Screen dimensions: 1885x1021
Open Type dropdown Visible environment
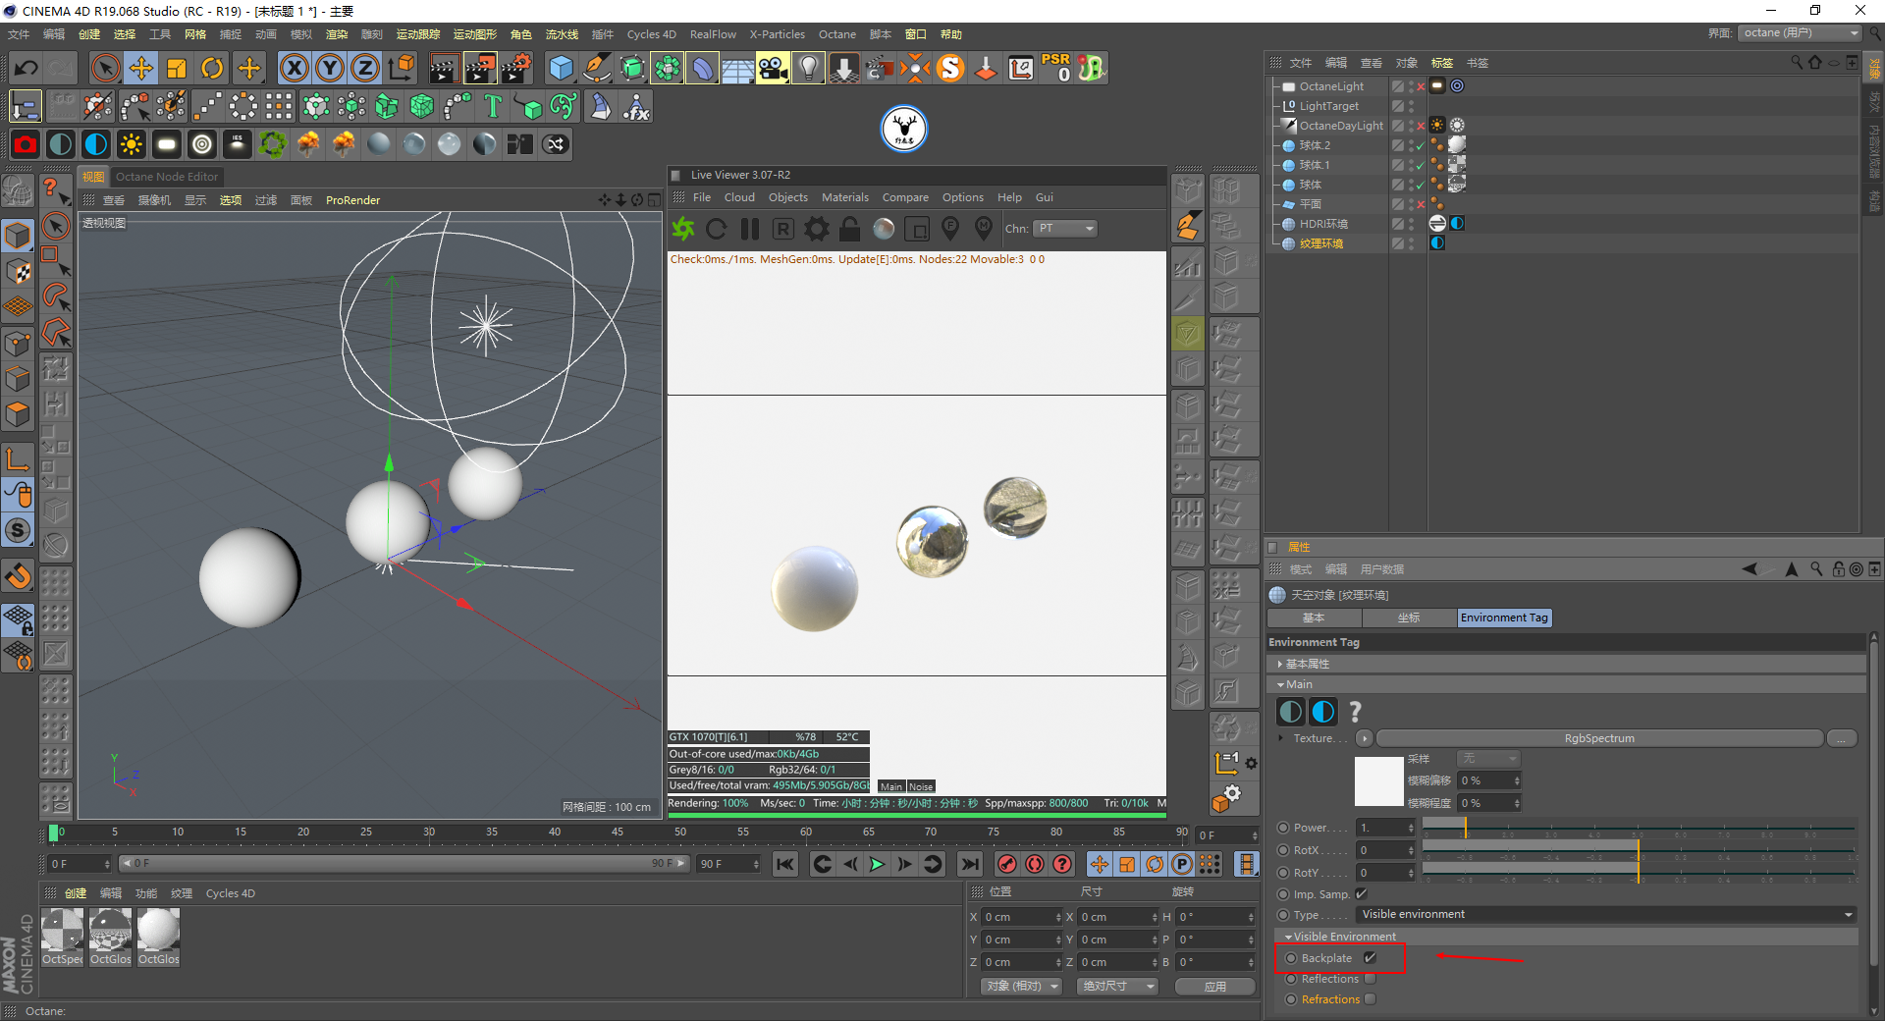point(1607,914)
